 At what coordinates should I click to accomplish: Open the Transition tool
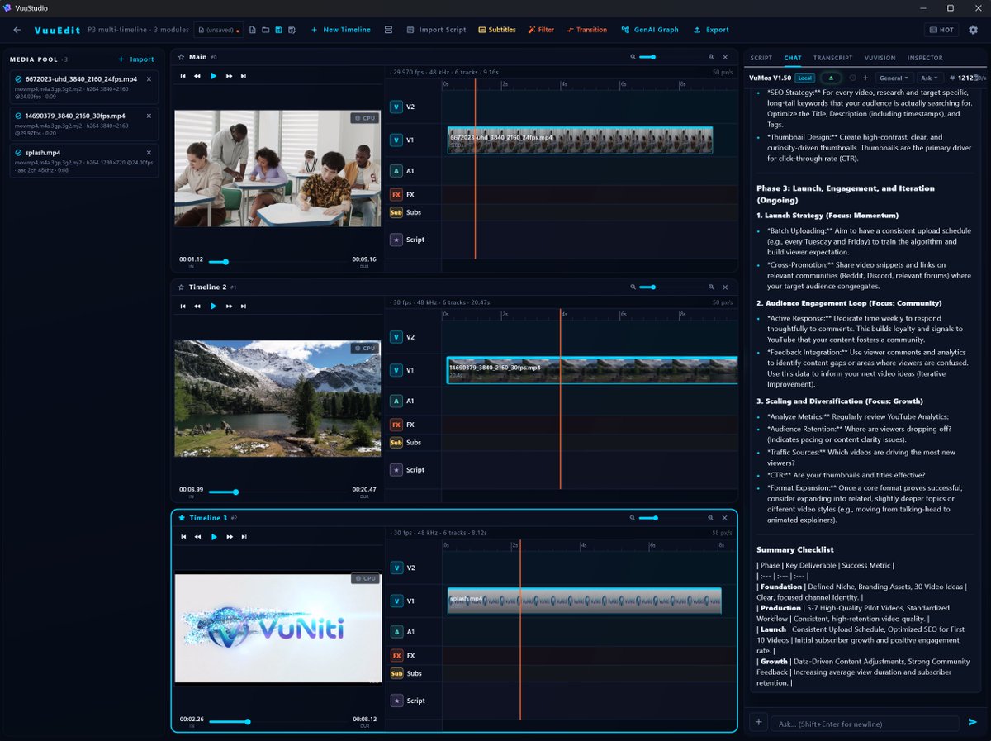click(586, 30)
